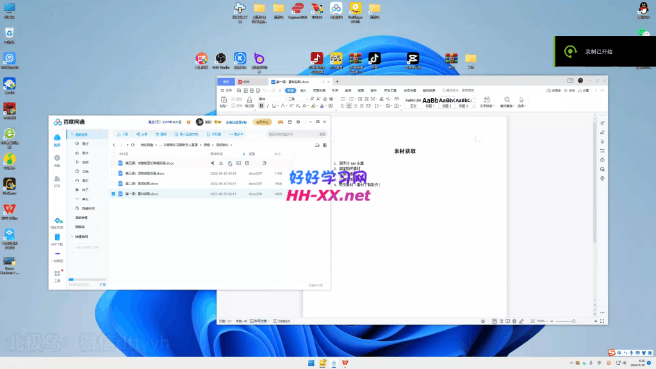The height and width of the screenshot is (369, 656).
Task: Click the gold 会员中心 button in Baidu Netdisk
Action: point(262,122)
